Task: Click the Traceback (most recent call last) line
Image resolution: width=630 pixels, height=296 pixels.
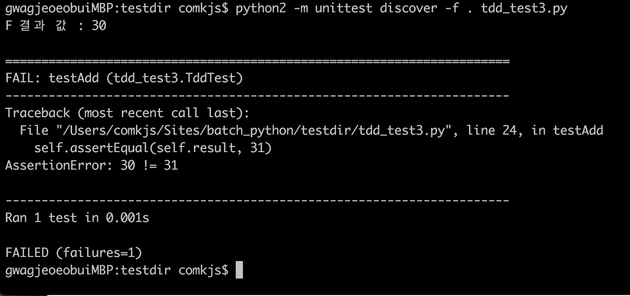Action: (x=127, y=113)
